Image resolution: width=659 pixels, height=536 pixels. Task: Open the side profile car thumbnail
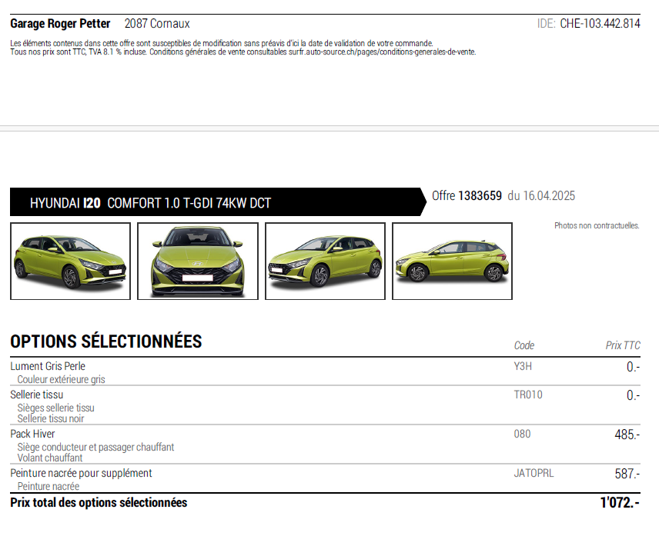pos(452,261)
